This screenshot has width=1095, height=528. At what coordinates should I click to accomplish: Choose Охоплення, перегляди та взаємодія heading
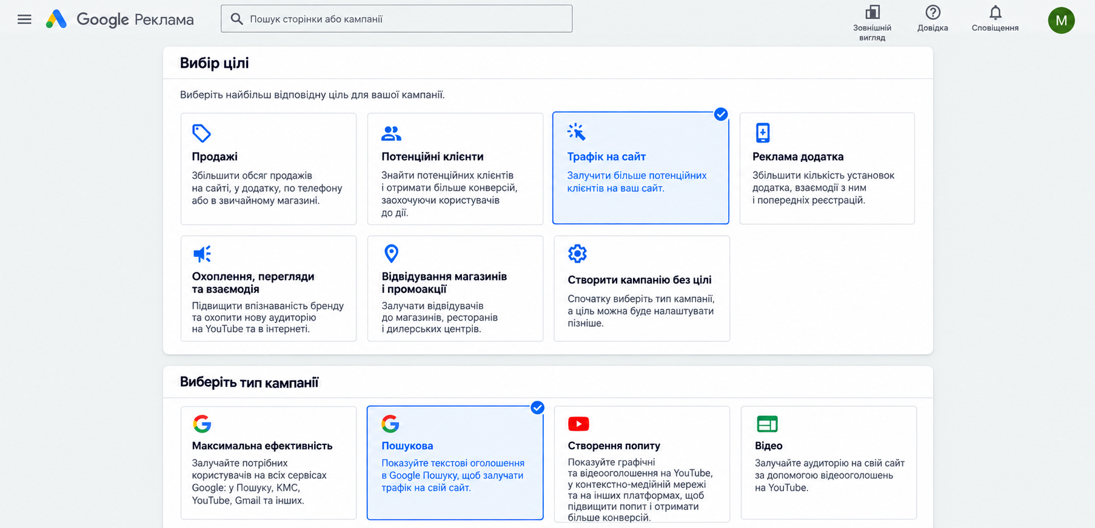point(253,282)
